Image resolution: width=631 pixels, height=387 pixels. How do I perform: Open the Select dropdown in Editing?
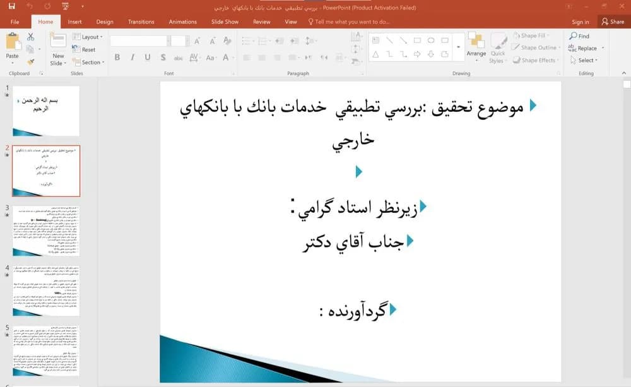[584, 61]
